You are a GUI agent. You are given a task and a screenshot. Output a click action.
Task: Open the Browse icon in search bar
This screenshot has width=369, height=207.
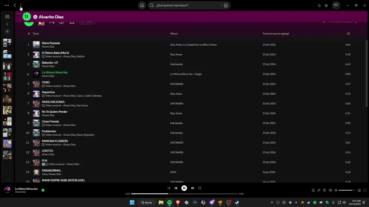[226, 5]
